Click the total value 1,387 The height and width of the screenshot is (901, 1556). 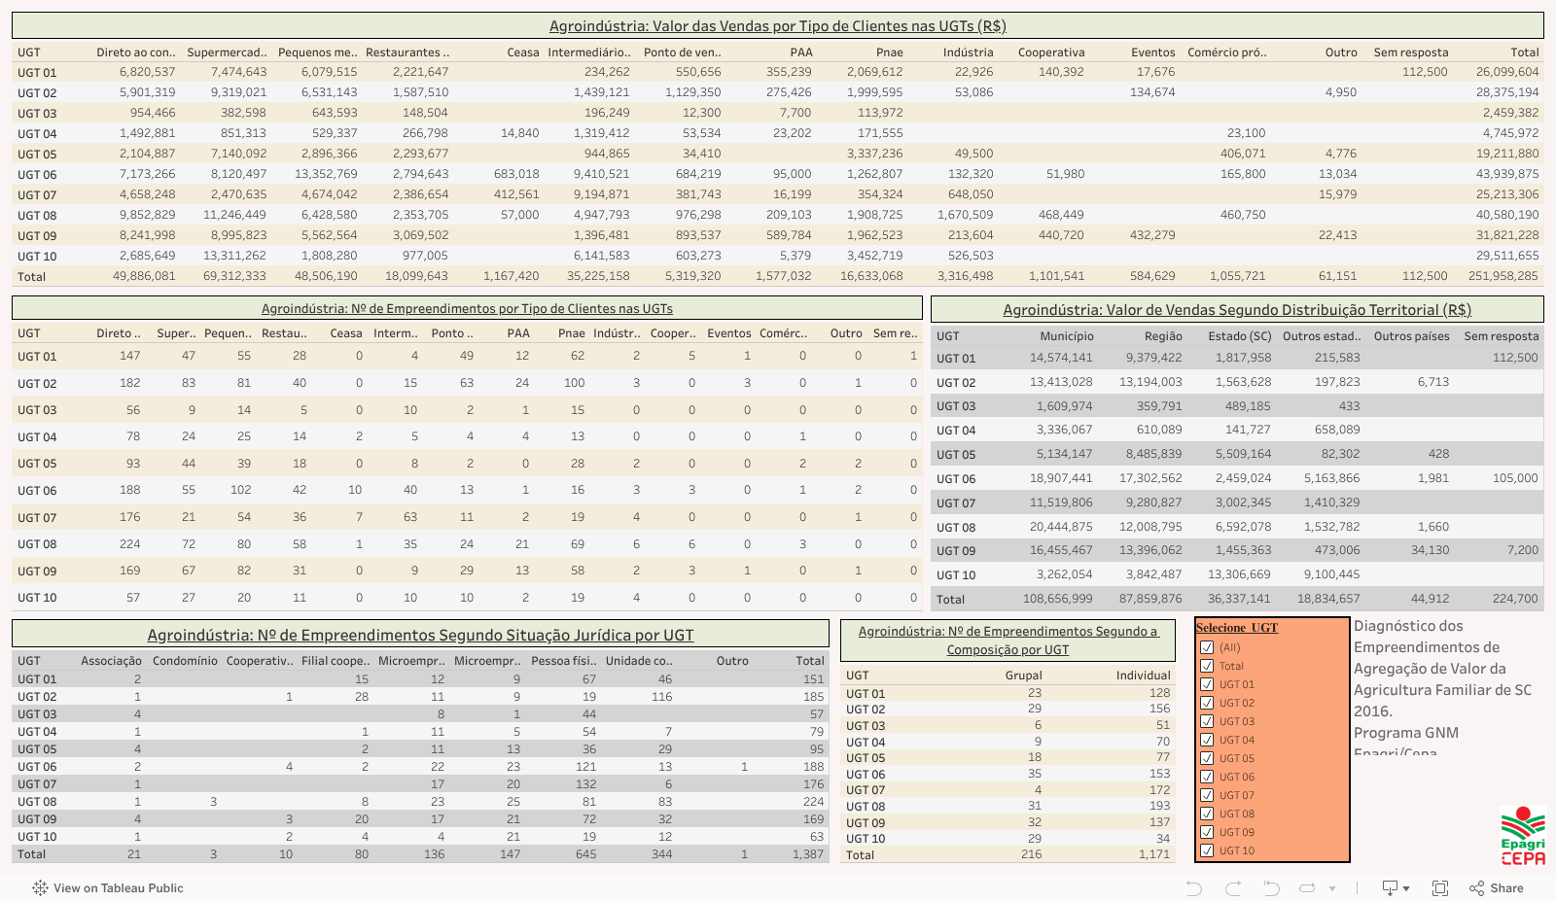(x=807, y=854)
